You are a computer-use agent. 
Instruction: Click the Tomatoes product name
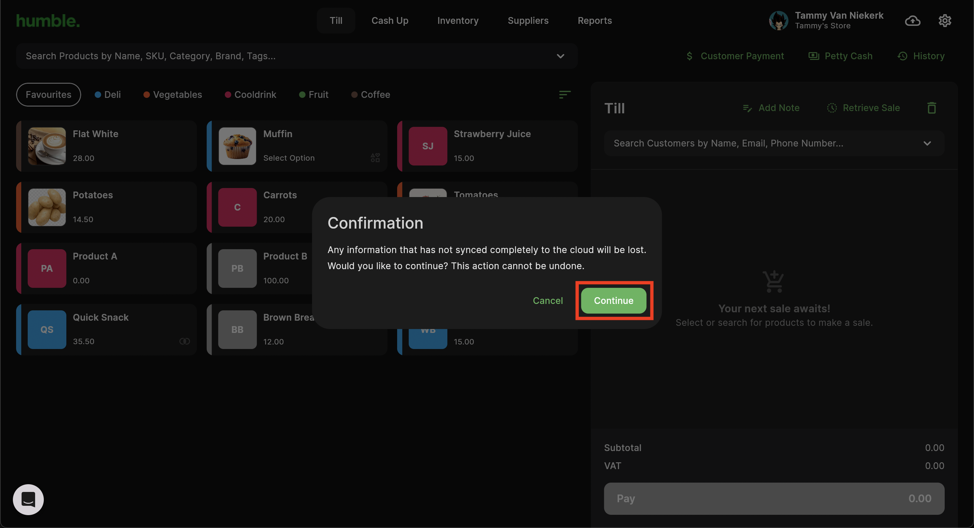point(476,194)
